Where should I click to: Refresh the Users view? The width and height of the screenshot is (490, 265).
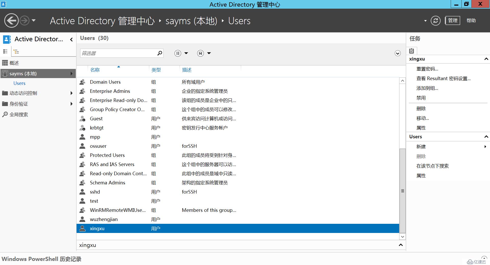[x=435, y=21]
